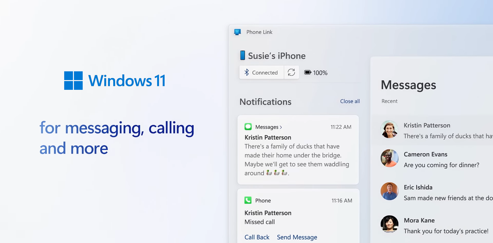Close all notifications
Viewport: 493px width, 243px height.
tap(350, 101)
